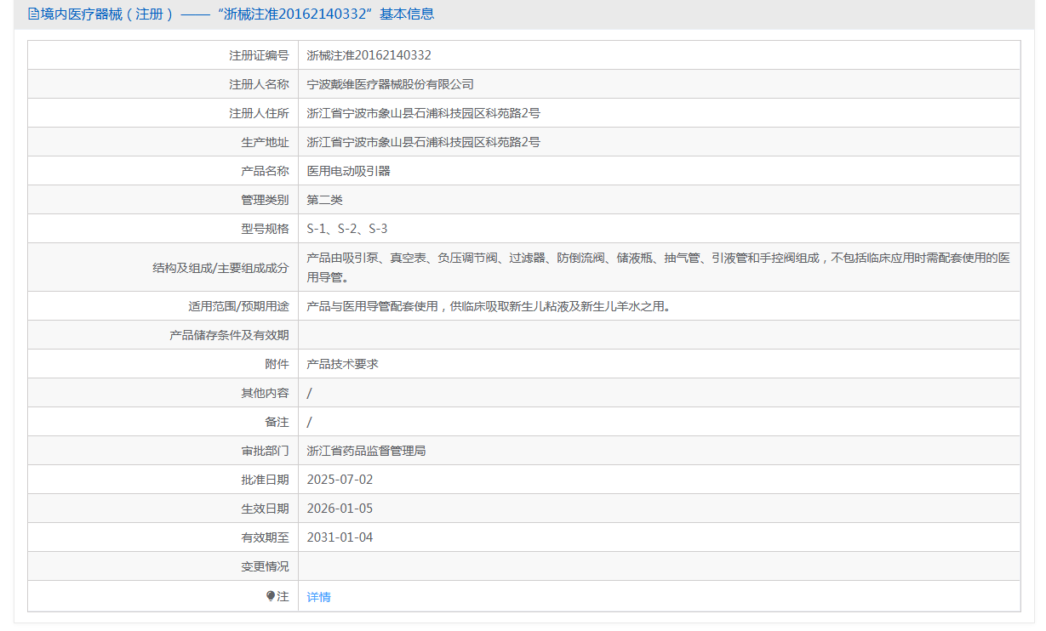The height and width of the screenshot is (631, 1046).
Task: Select the 注册人住所 label
Action: tap(259, 113)
